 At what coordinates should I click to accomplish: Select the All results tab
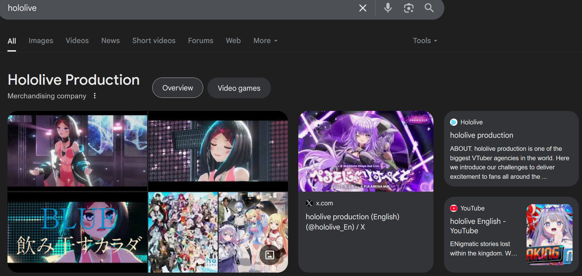click(x=12, y=41)
